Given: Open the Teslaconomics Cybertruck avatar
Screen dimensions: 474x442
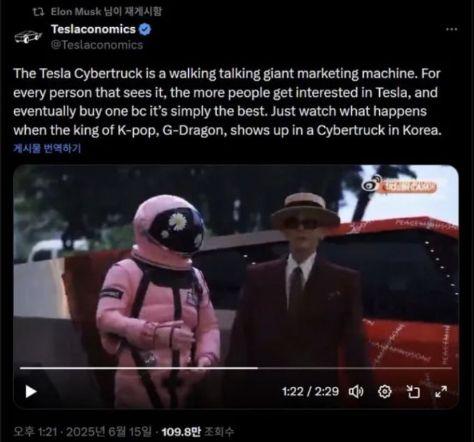Looking at the screenshot, I should [28, 36].
